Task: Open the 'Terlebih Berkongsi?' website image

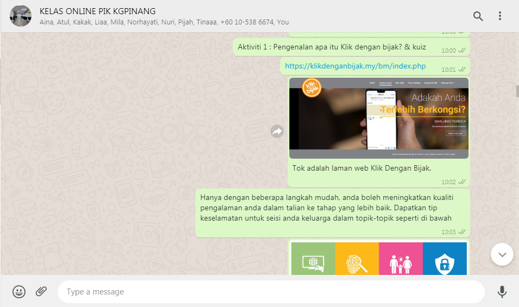Action: tap(378, 118)
